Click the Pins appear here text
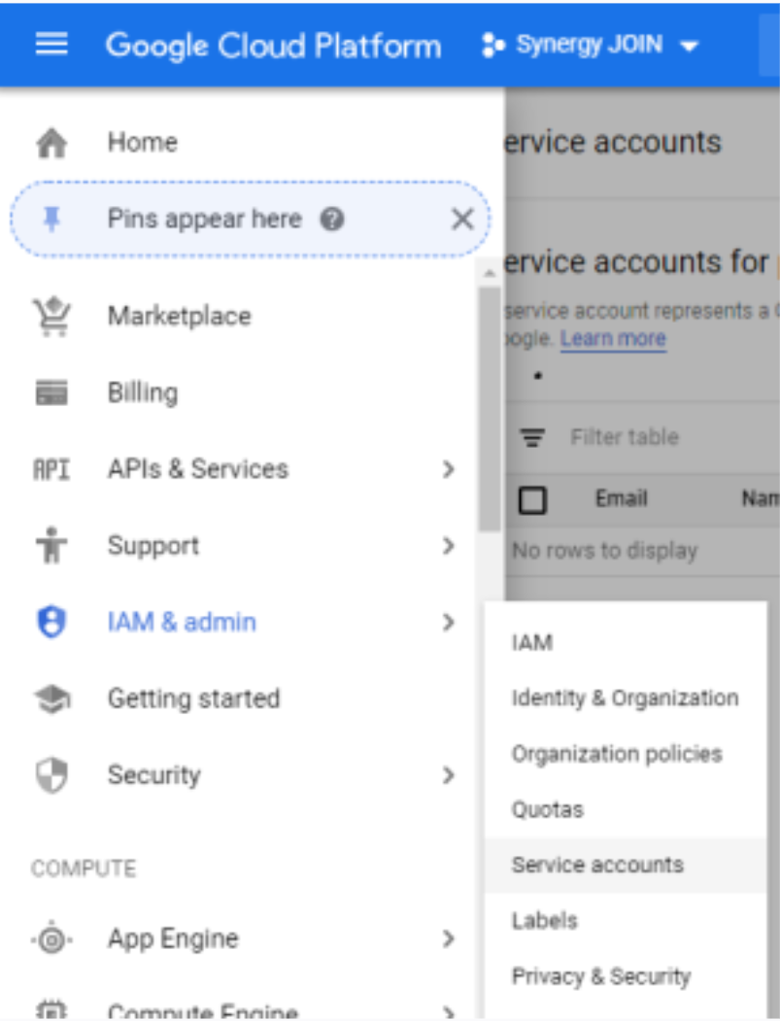Viewport: 780px width, 1021px height. pos(204,220)
